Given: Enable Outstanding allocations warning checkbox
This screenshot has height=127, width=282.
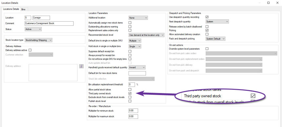Looking at the screenshot, I should (x=130, y=26).
